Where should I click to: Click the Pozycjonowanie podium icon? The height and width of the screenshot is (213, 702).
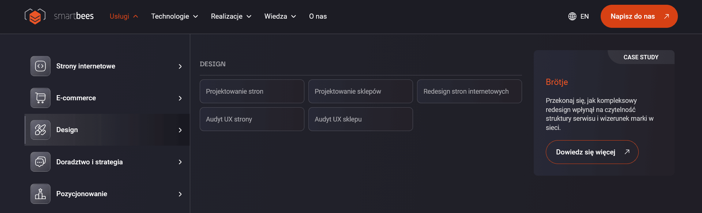tap(40, 194)
